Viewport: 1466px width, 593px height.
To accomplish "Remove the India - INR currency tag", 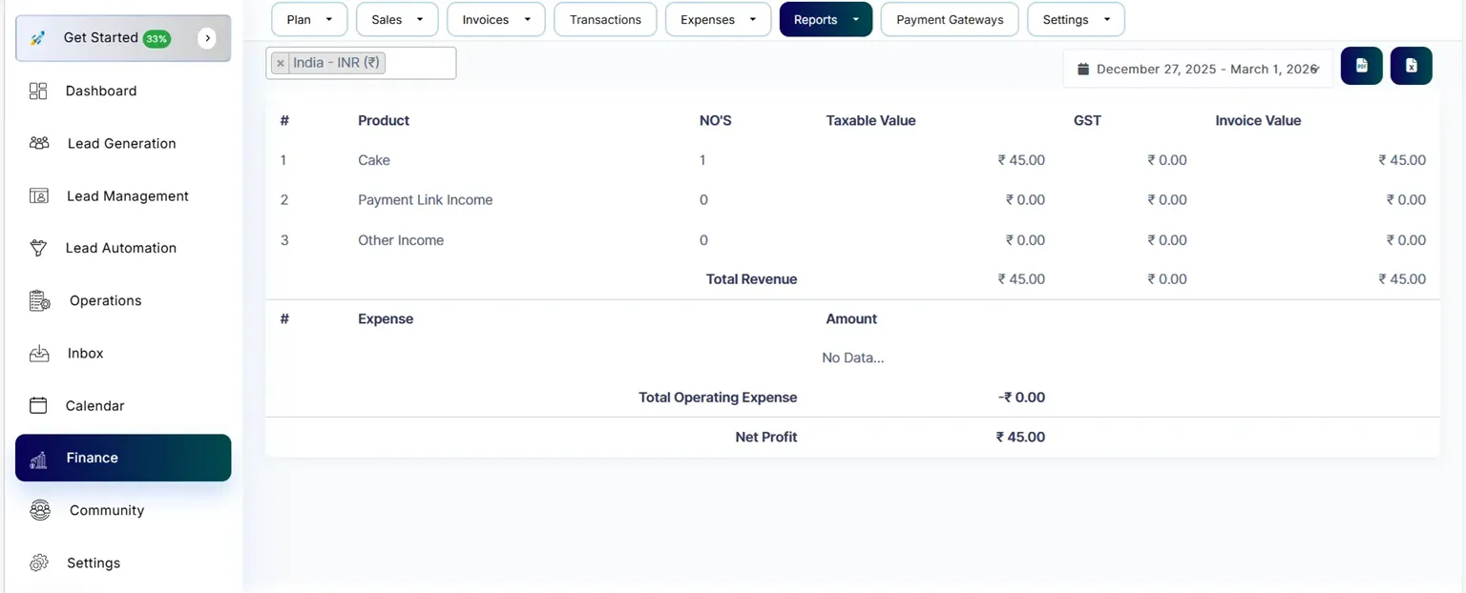I will [280, 63].
